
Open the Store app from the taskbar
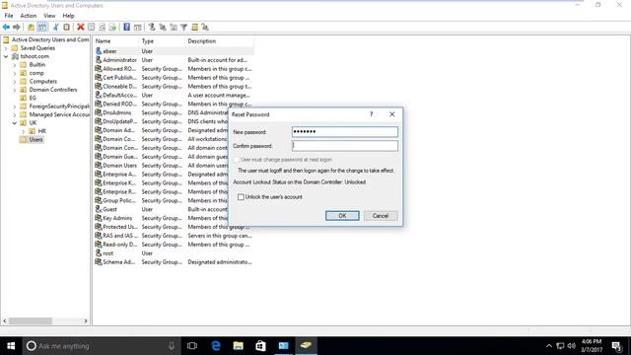pos(260,346)
